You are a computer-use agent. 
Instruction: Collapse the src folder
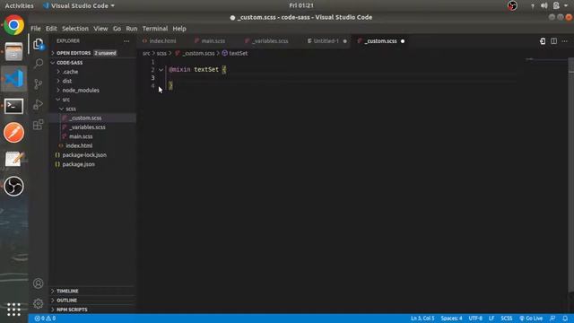(65, 100)
